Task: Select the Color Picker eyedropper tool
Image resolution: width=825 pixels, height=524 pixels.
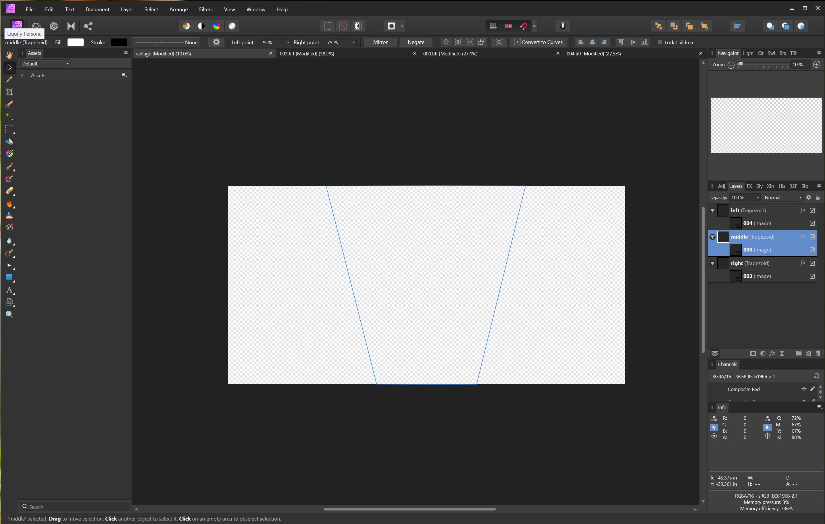Action: tap(9, 80)
